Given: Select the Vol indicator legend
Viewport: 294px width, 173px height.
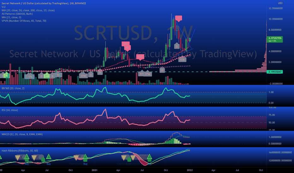Looking at the screenshot, I should coord(3,7).
